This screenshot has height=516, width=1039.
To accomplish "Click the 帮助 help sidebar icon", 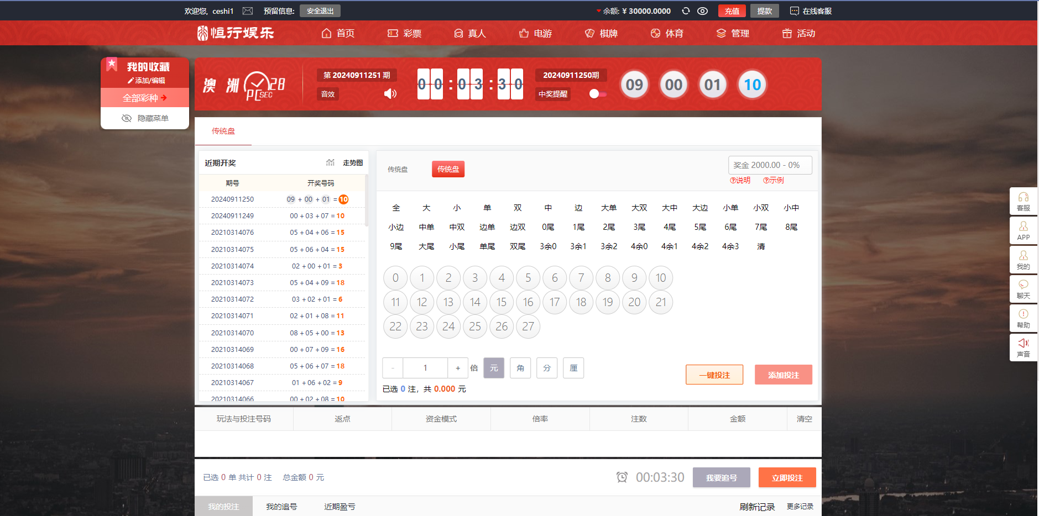I will pyautogui.click(x=1023, y=318).
